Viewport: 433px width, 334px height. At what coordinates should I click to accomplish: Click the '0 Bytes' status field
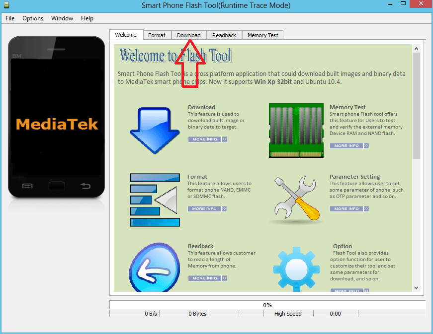pyautogui.click(x=184, y=314)
